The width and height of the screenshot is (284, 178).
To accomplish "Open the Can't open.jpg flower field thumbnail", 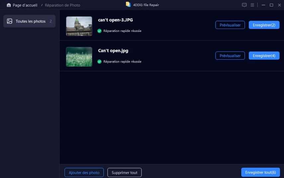I will click(79, 57).
